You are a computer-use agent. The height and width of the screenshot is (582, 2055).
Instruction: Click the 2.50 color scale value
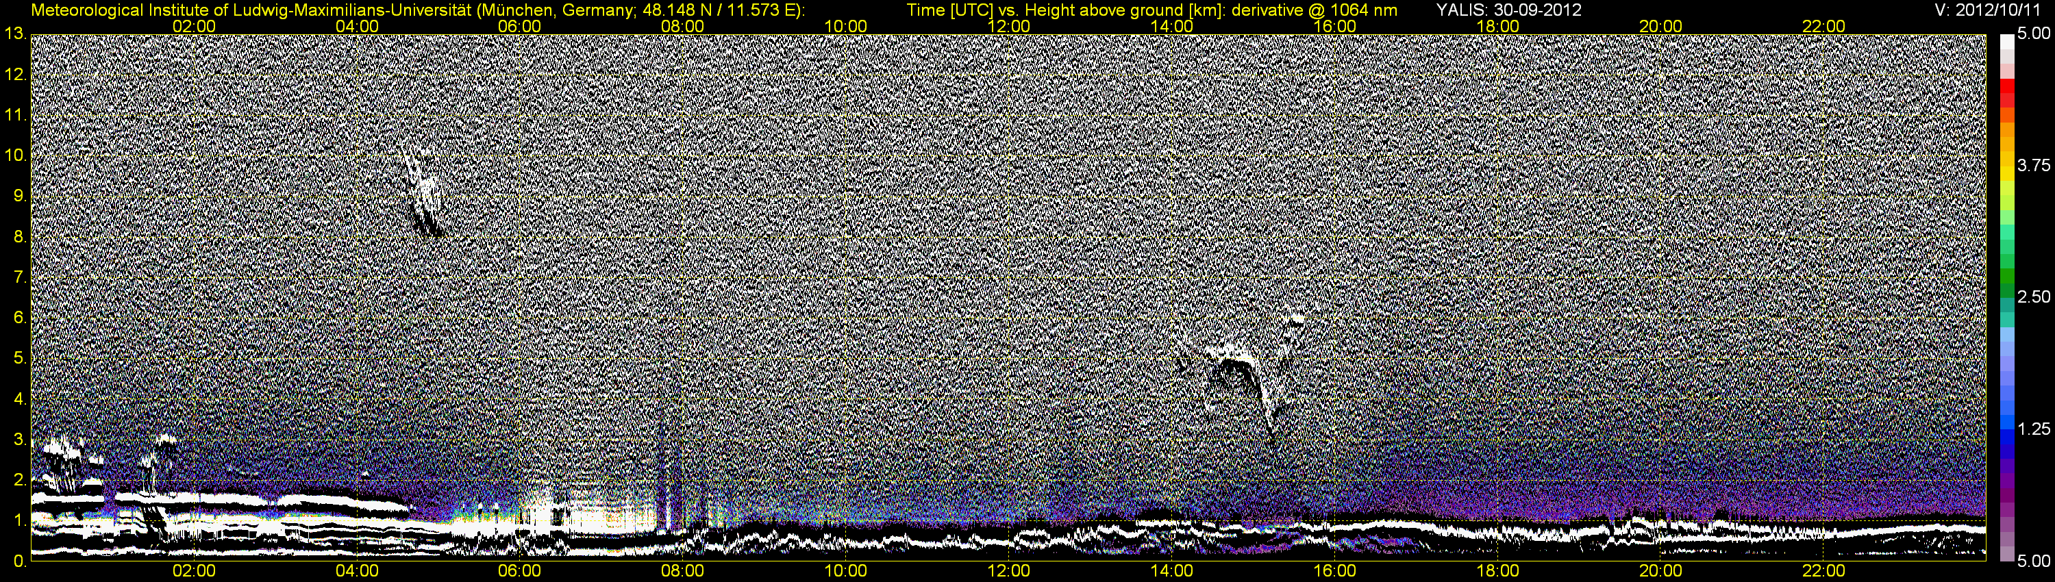click(2034, 297)
